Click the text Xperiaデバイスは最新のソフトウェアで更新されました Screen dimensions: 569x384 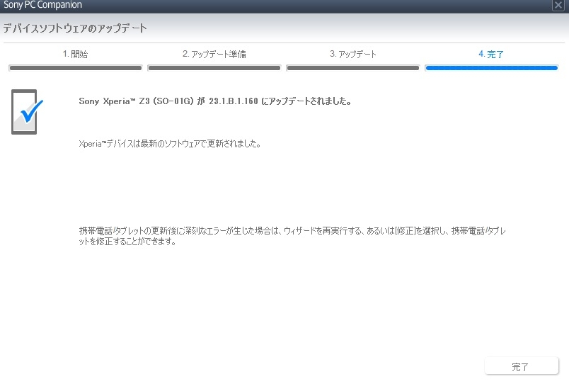pos(170,144)
